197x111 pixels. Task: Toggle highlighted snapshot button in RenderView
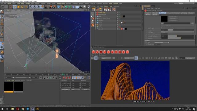pyautogui.click(x=136, y=58)
